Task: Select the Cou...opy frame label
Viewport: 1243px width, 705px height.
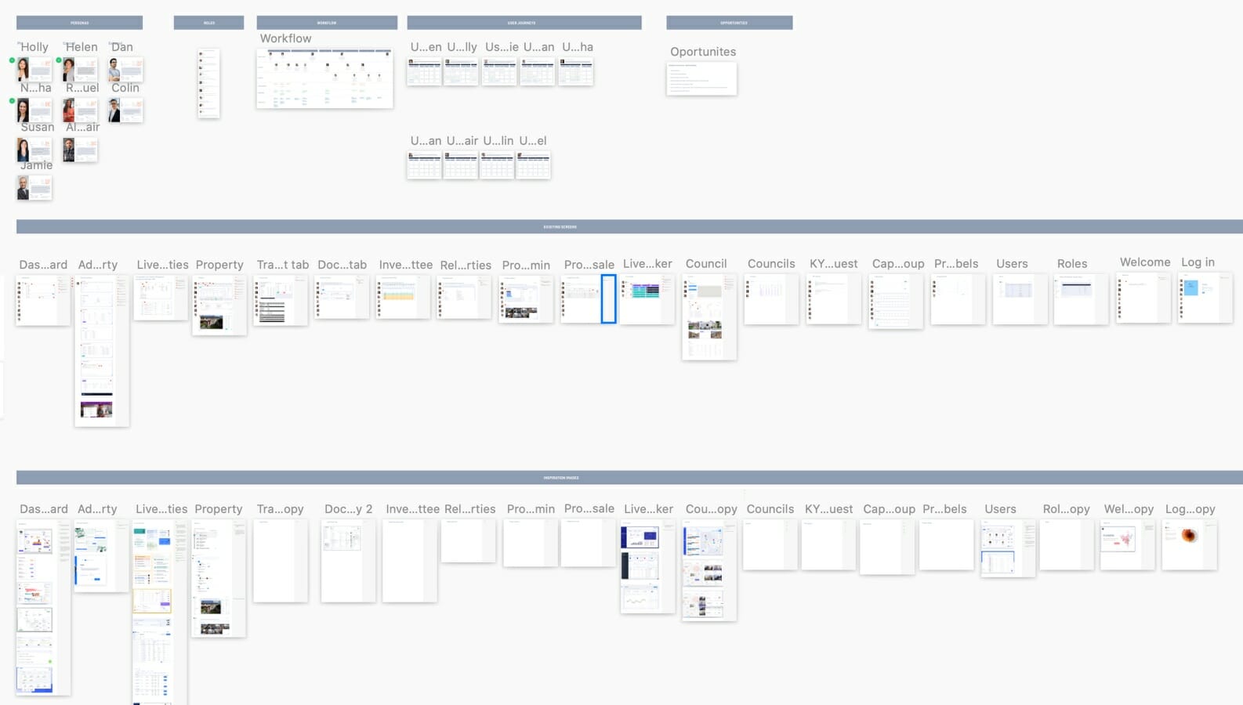Action: point(711,509)
